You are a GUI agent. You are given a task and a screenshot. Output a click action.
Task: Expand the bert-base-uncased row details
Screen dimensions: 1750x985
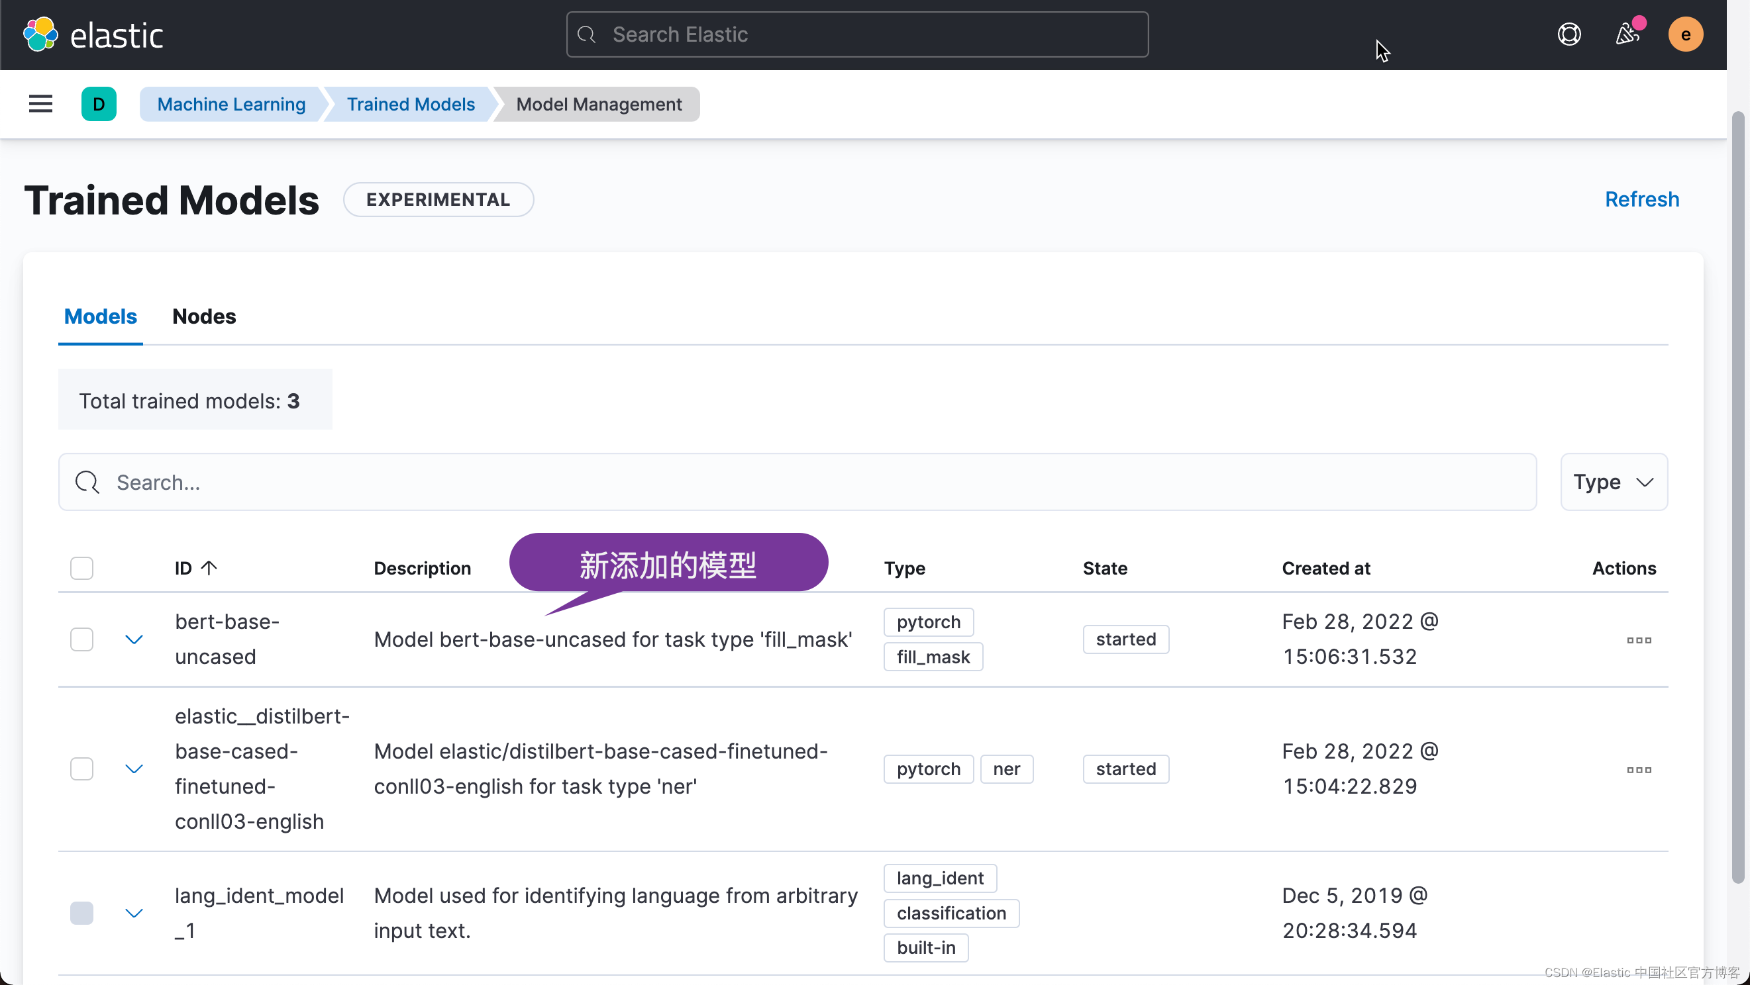tap(134, 639)
